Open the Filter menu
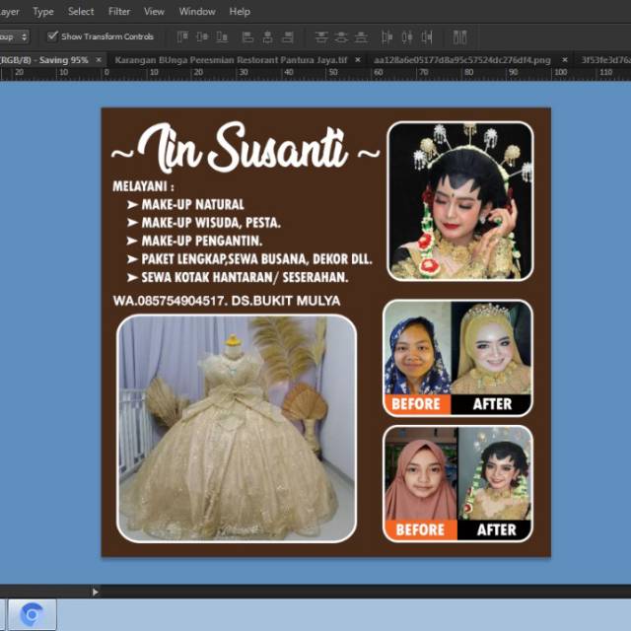 [x=119, y=11]
